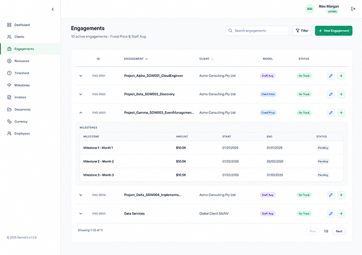The height and width of the screenshot is (255, 362).
Task: Click the search magnifier icon
Action: point(230,31)
